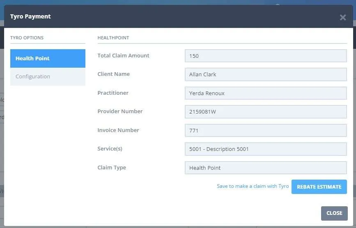
Task: Click the Service(s) field
Action: (266, 149)
